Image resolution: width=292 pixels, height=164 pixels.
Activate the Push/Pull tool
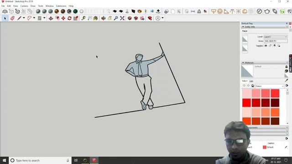(51, 18)
